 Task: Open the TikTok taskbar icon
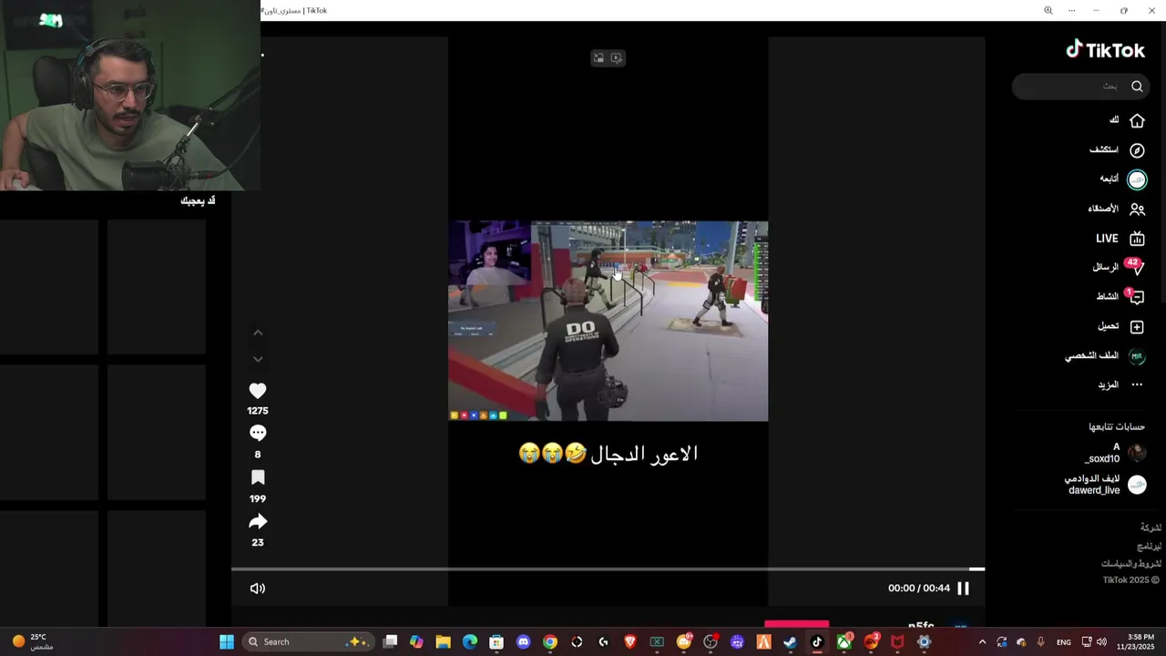[816, 642]
